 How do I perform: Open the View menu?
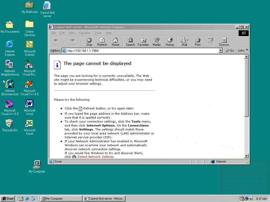click(x=72, y=33)
